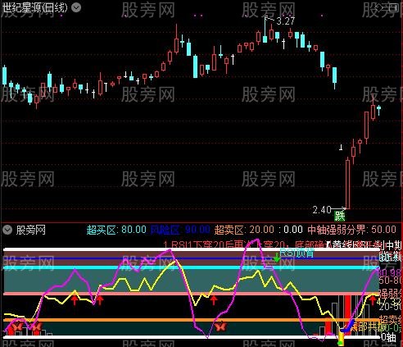The image size is (403, 347).
Task: Click the 3.27 high price label
Action: pyautogui.click(x=286, y=21)
